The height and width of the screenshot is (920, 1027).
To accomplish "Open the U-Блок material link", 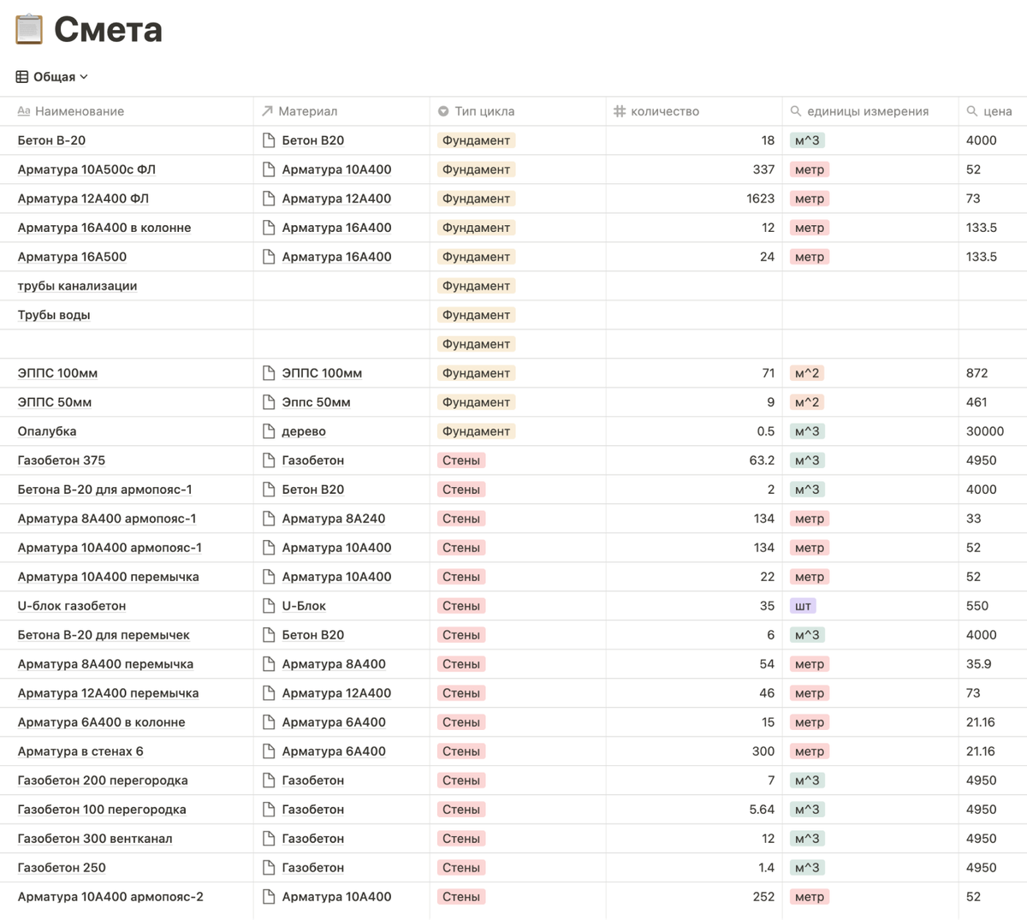I will pyautogui.click(x=304, y=606).
